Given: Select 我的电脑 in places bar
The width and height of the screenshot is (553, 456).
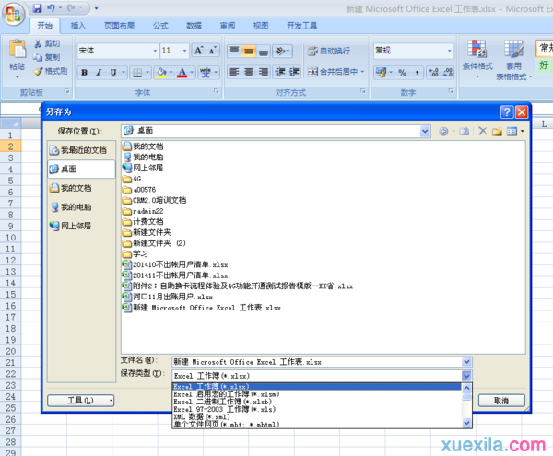Looking at the screenshot, I should 81,207.
